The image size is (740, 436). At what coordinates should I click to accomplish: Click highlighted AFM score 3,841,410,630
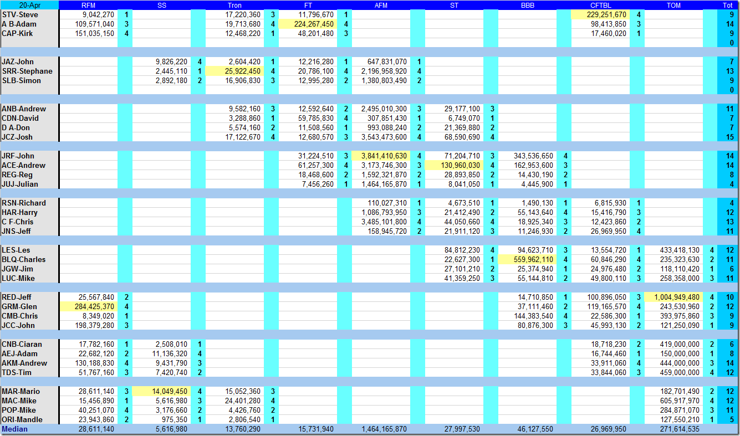tap(381, 156)
